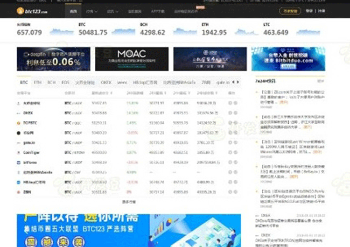Click the CoinTiger exchange name in the table
Image resolution: width=350 pixels, height=247 pixels.
(31, 153)
